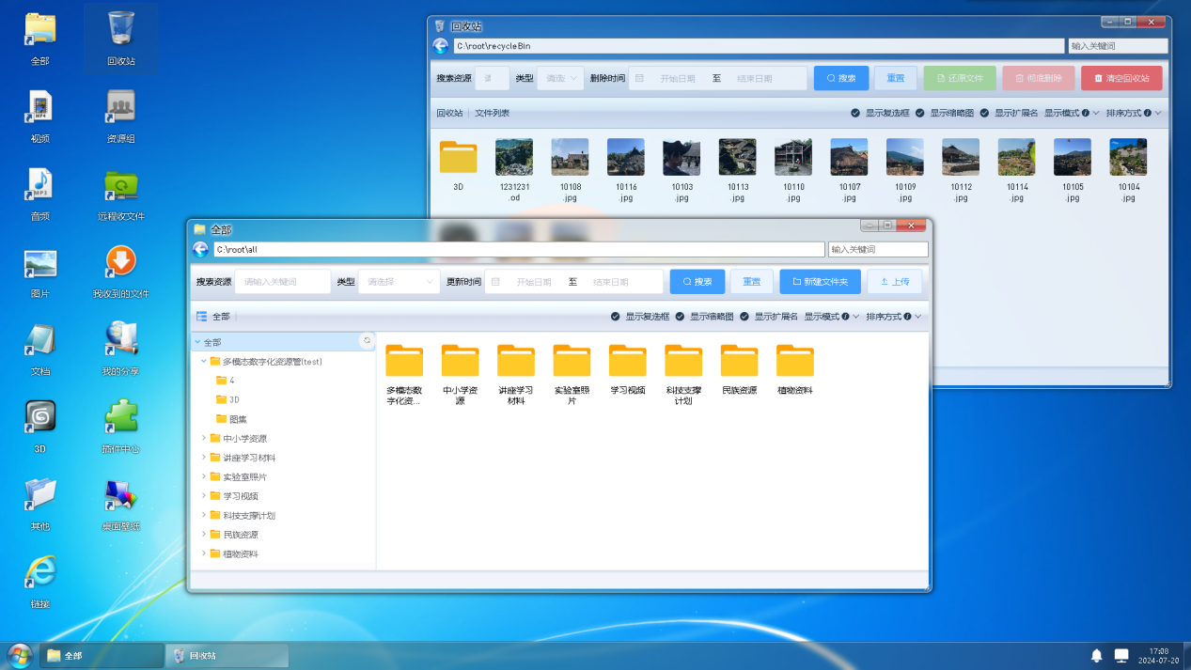This screenshot has width=1191, height=670.
Task: Open 排序方式 dropdown in the 回收站 window
Action: point(1134,113)
